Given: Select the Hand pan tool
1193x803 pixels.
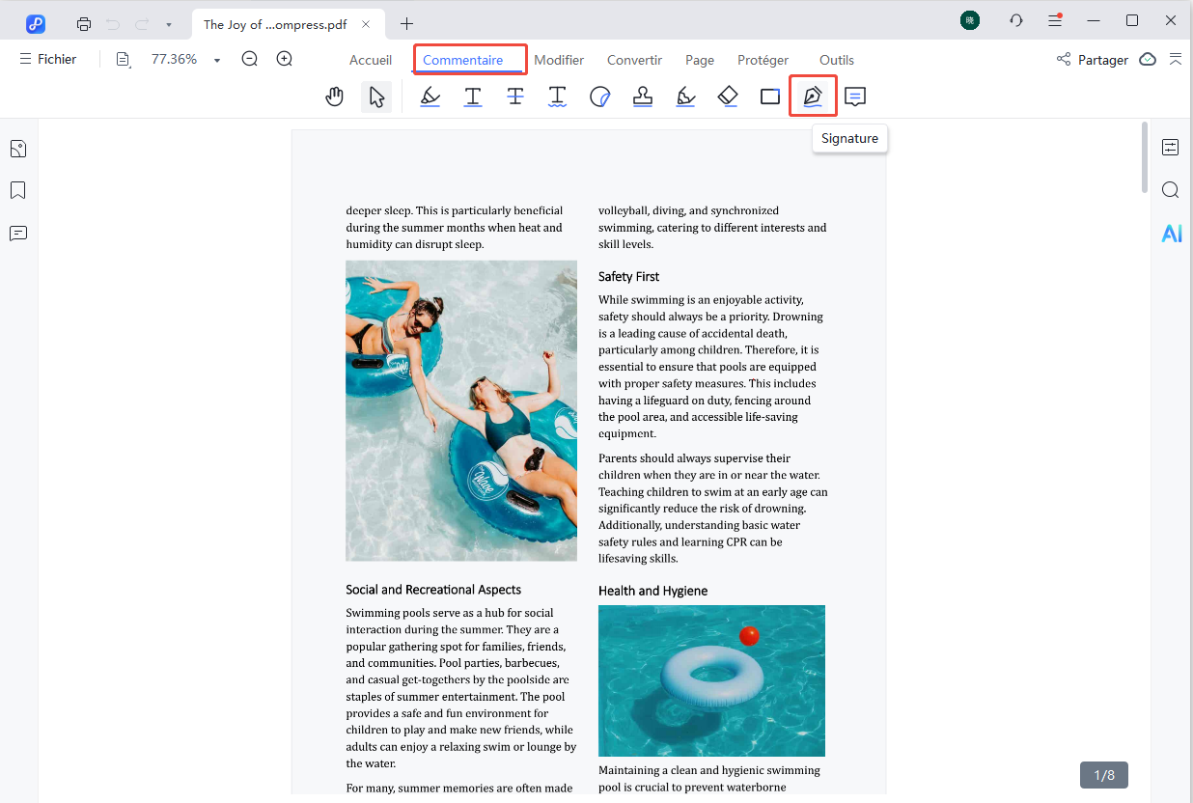Looking at the screenshot, I should (x=335, y=97).
